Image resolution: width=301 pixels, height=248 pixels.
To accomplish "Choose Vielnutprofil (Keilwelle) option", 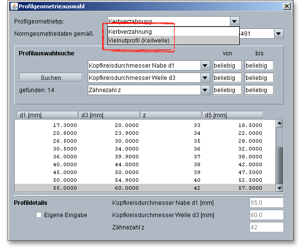I will tap(138, 41).
